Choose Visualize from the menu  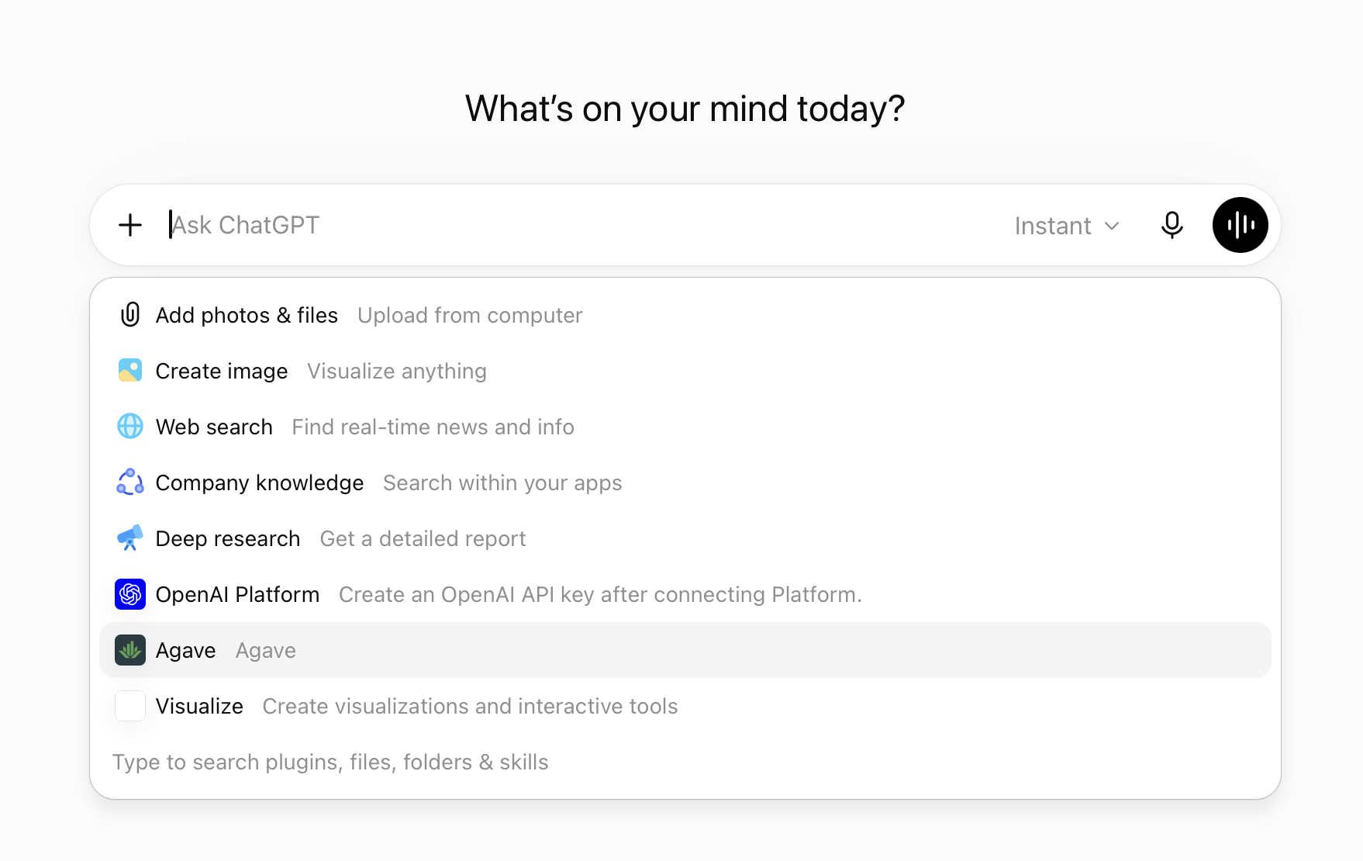(685, 706)
